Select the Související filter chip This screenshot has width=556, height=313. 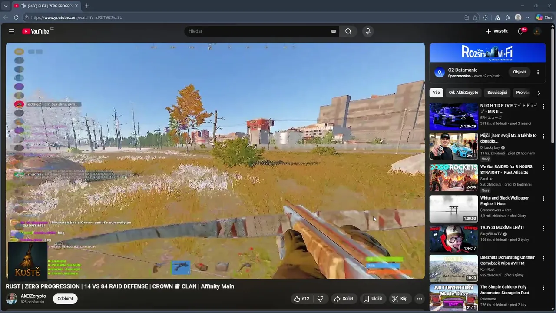[497, 93]
